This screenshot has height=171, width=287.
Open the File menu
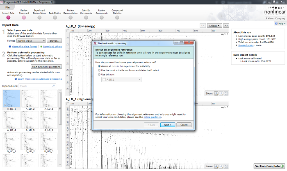[7, 7]
